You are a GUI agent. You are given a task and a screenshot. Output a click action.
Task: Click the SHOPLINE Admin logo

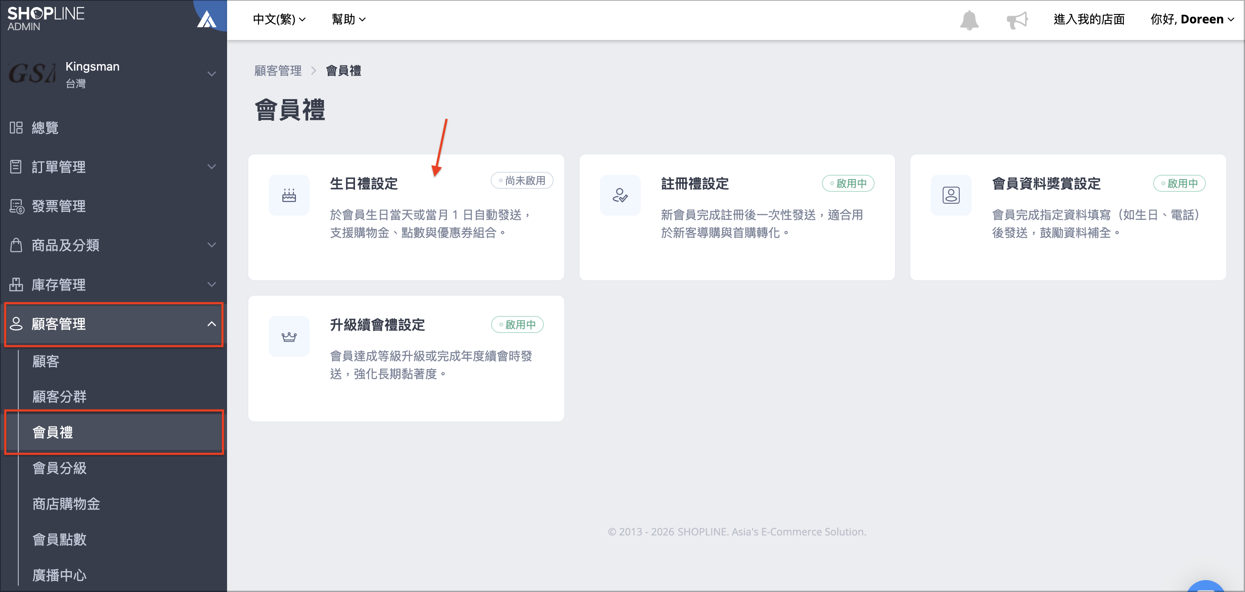click(46, 19)
